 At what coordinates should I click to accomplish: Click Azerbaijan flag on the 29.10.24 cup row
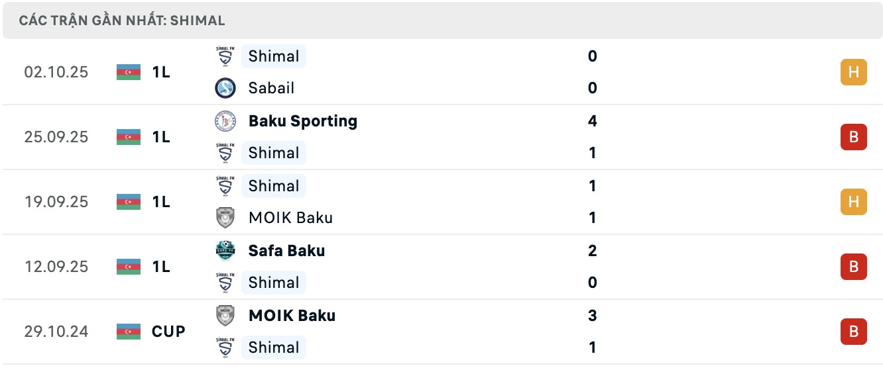129,332
